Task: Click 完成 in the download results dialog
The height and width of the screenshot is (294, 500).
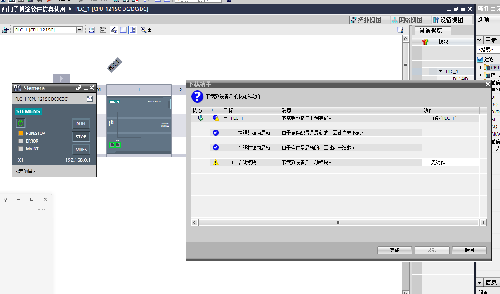Action: click(x=394, y=250)
